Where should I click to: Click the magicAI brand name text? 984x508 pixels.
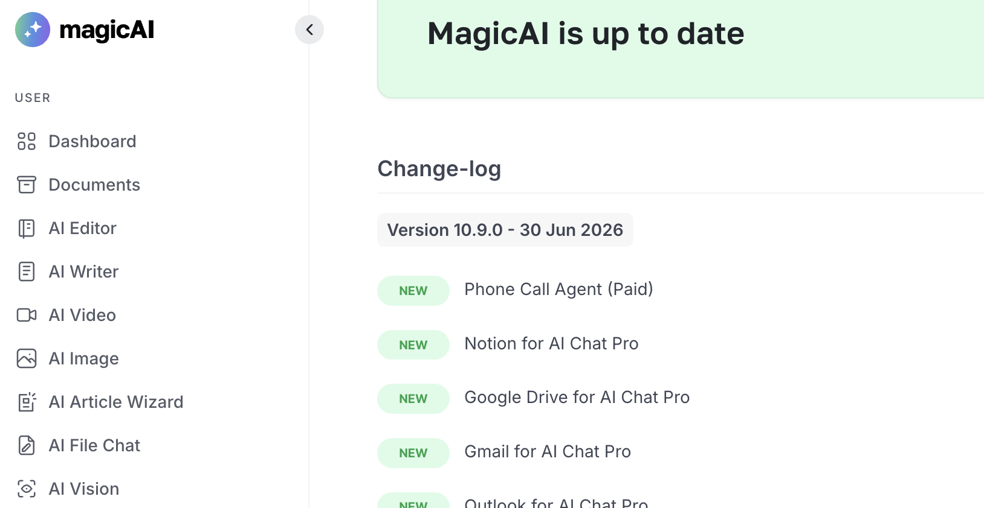(107, 30)
